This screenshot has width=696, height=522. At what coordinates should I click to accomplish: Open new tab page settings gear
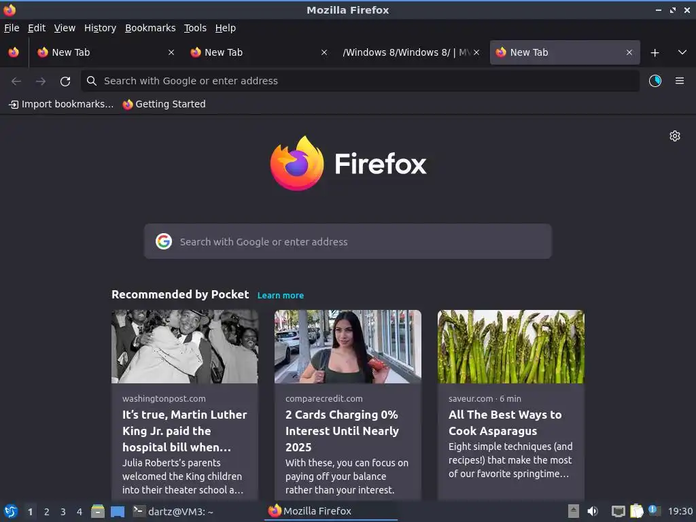pyautogui.click(x=675, y=136)
